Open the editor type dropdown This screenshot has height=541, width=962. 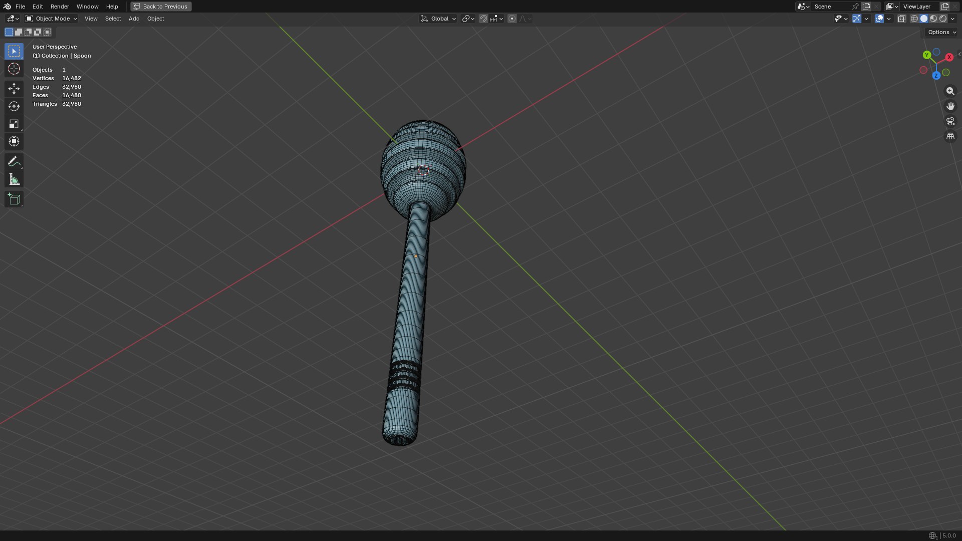coord(13,19)
